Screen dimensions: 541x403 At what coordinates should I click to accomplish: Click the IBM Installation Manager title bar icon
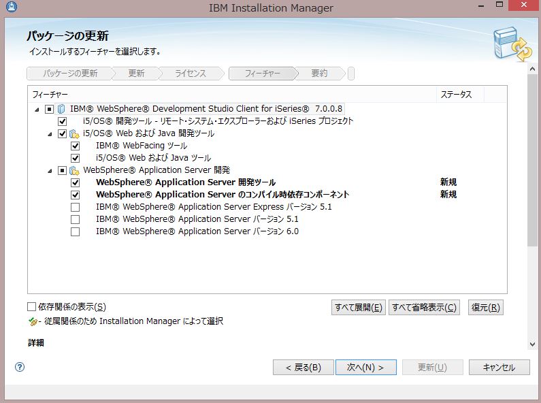click(x=11, y=7)
